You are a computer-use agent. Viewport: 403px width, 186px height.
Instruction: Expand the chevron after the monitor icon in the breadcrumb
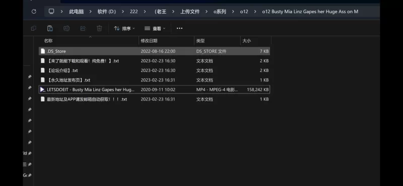(x=61, y=12)
